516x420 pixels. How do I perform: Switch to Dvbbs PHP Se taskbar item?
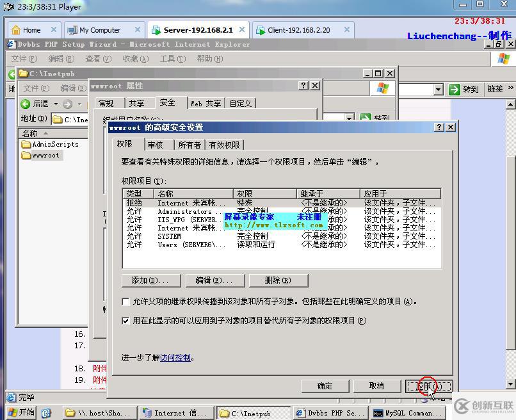coord(331,413)
